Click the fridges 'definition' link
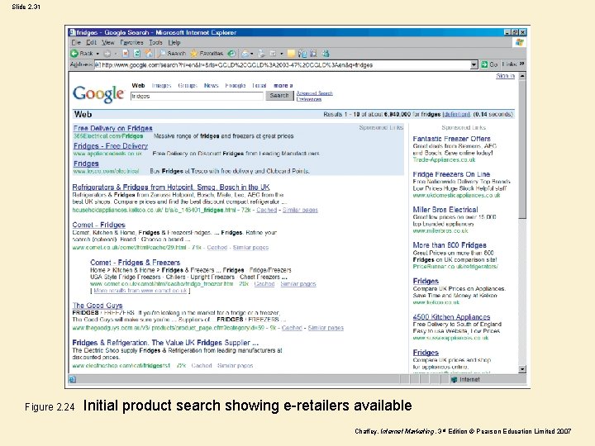Screen dimensions: 595x446 pyautogui.click(x=455, y=114)
